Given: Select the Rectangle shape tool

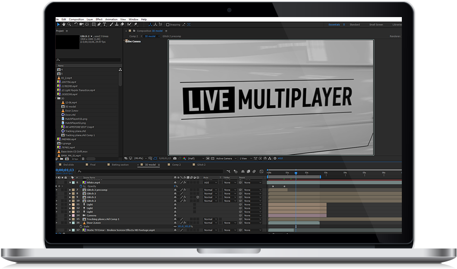Looking at the screenshot, I should (x=94, y=24).
